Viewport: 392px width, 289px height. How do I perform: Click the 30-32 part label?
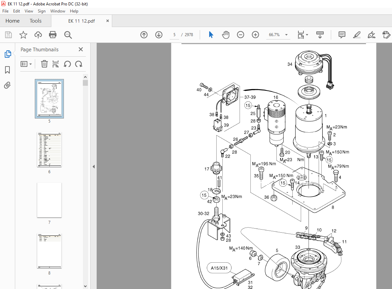pyautogui.click(x=203, y=214)
